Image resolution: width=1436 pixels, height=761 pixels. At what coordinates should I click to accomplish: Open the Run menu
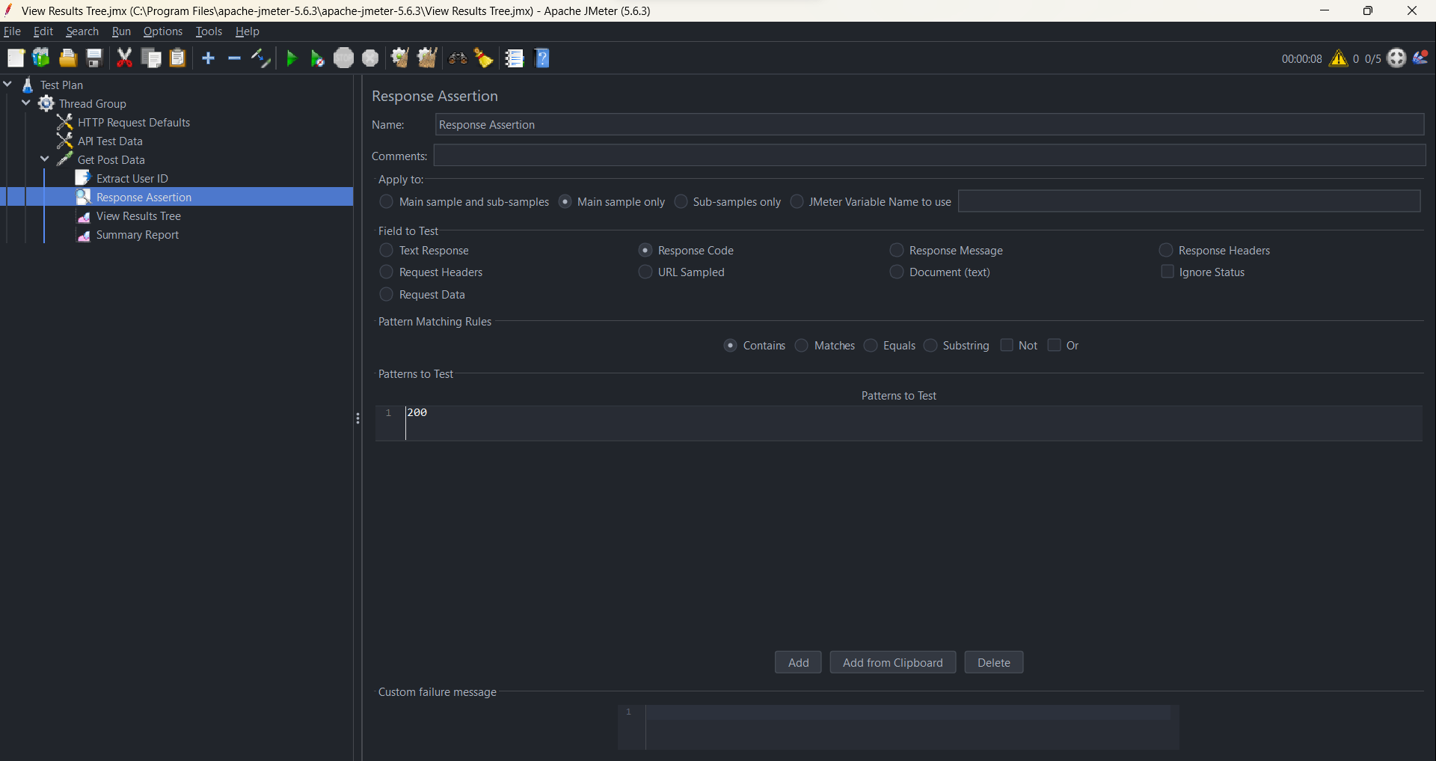[x=120, y=31]
